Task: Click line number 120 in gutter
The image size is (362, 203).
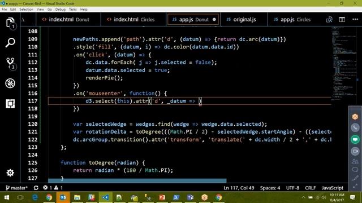Action: (33, 124)
